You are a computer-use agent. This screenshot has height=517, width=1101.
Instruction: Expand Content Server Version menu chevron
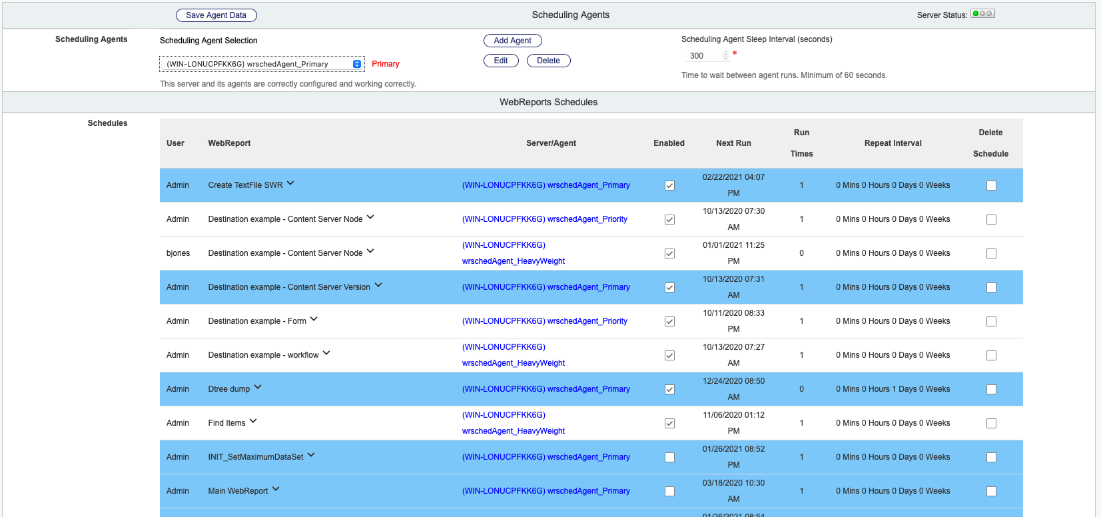(x=378, y=285)
